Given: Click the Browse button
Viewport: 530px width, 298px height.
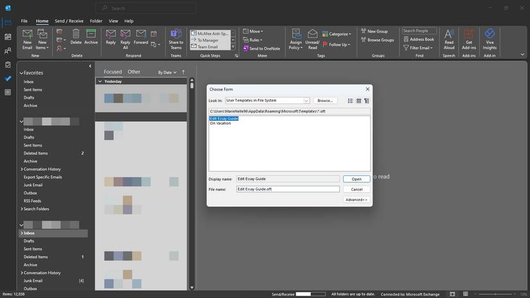Looking at the screenshot, I should coord(325,101).
